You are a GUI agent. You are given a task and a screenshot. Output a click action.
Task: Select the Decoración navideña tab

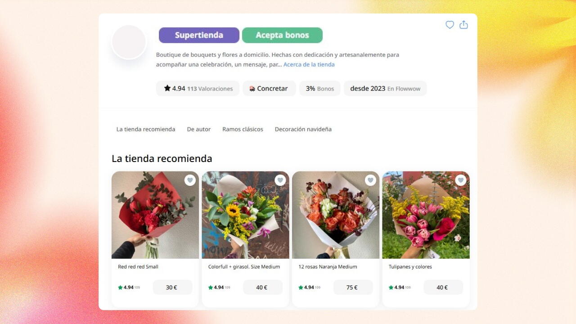click(303, 129)
